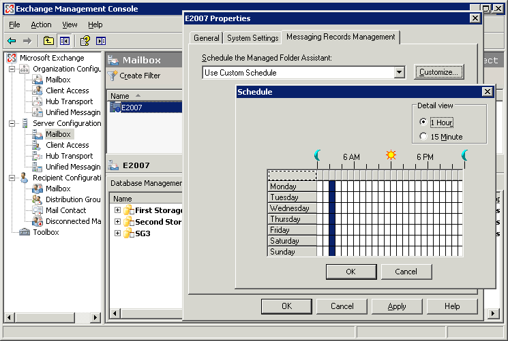Click the Organization Configuration node icon
508x341 pixels.
25,69
